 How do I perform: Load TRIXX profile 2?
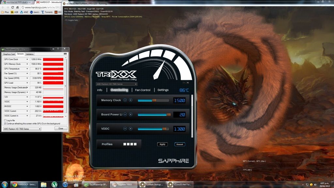click(x=128, y=144)
